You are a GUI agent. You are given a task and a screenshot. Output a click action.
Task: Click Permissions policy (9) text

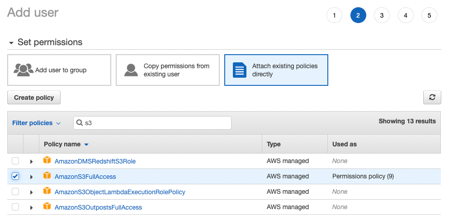point(363,177)
